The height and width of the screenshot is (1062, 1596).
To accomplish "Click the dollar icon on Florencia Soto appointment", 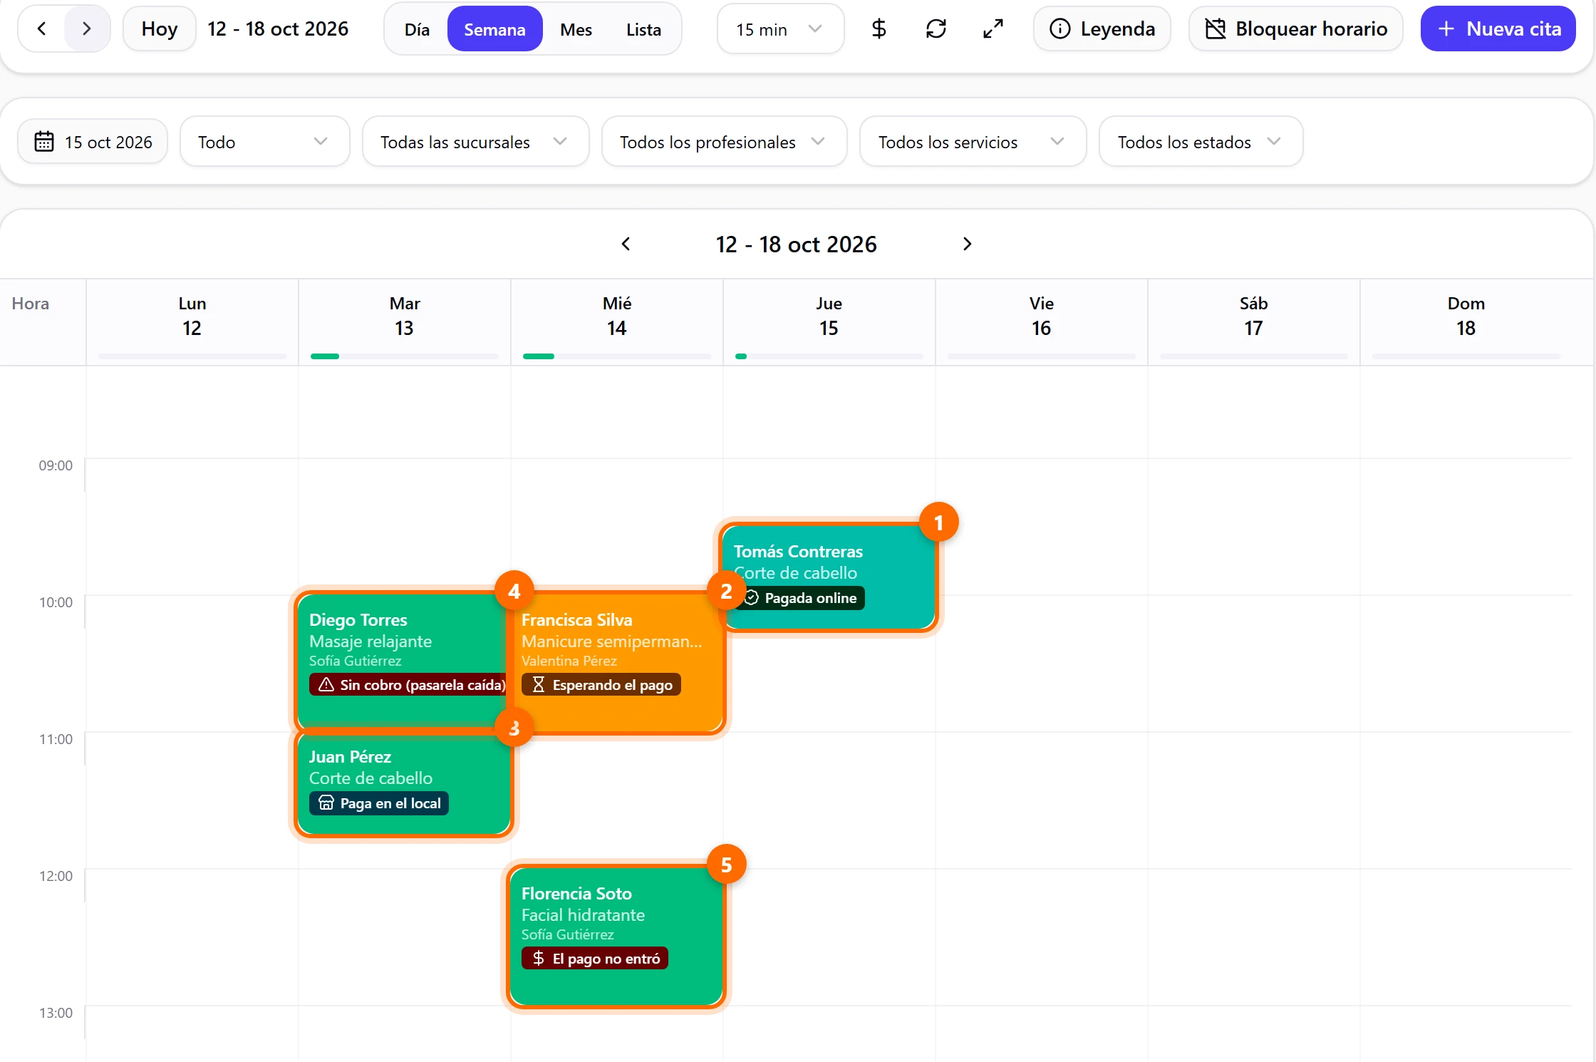I will coord(539,958).
